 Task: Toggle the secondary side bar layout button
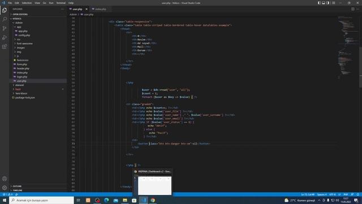click(x=327, y=3)
